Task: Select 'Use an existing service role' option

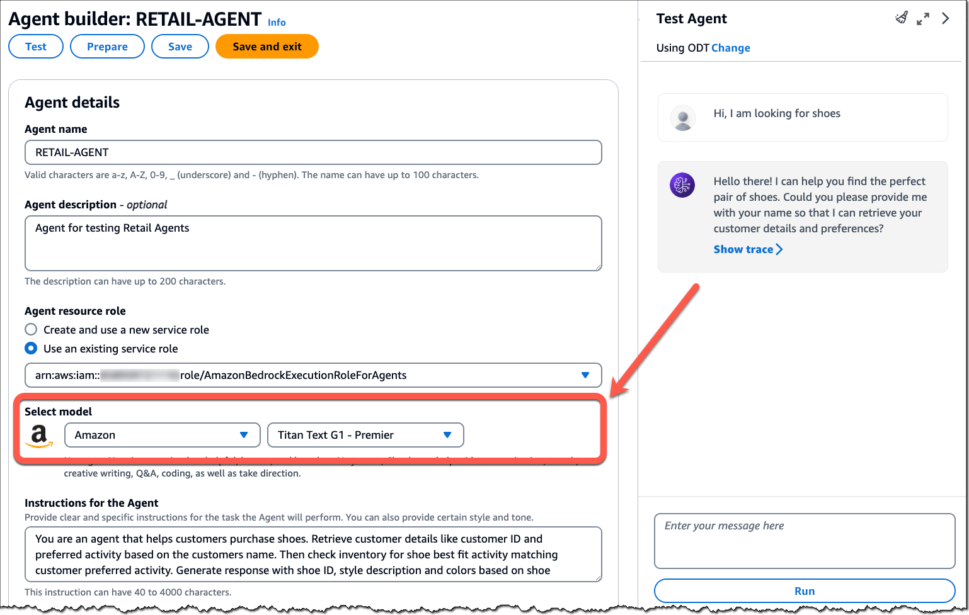Action: [31, 348]
